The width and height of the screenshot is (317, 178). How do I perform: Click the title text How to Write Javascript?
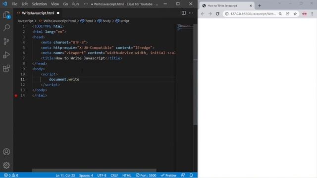[x=80, y=58]
